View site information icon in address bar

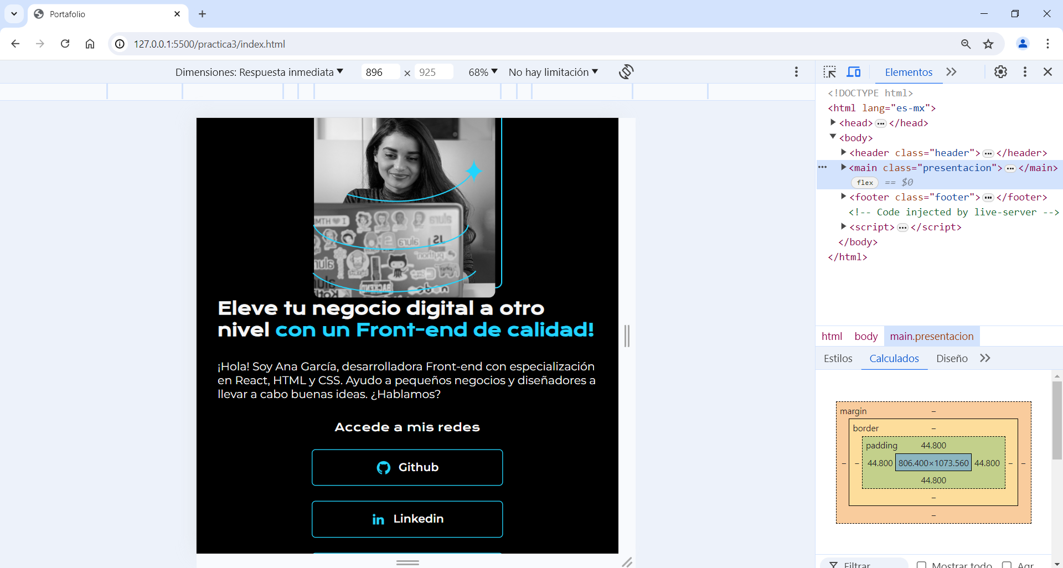120,44
